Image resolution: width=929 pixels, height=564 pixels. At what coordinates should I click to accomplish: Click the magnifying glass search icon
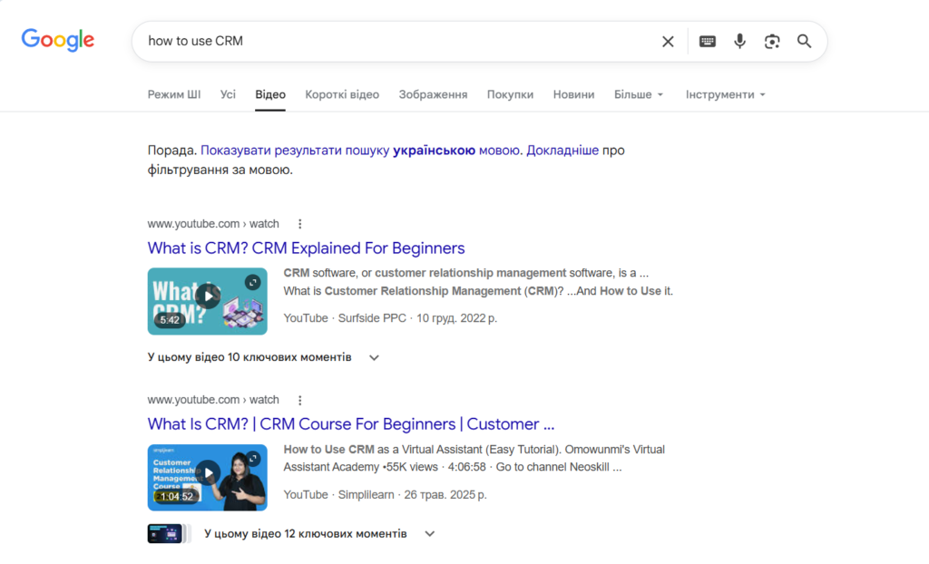point(804,41)
